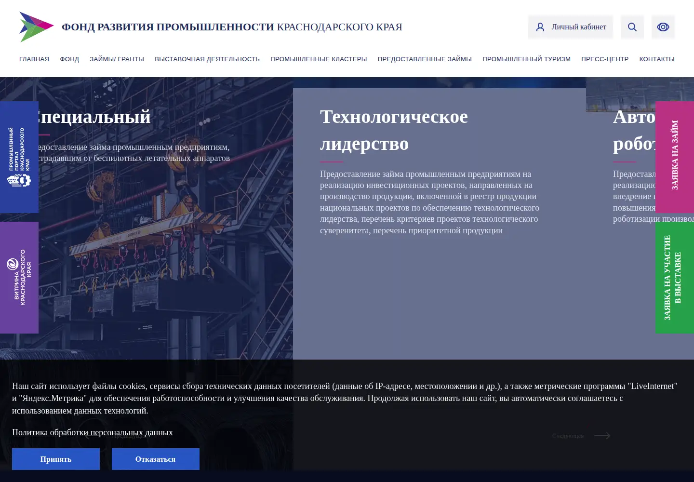Image resolution: width=694 pixels, height=482 pixels.
Task: Navigate to КОНТАКТЫ page
Action: 657,59
